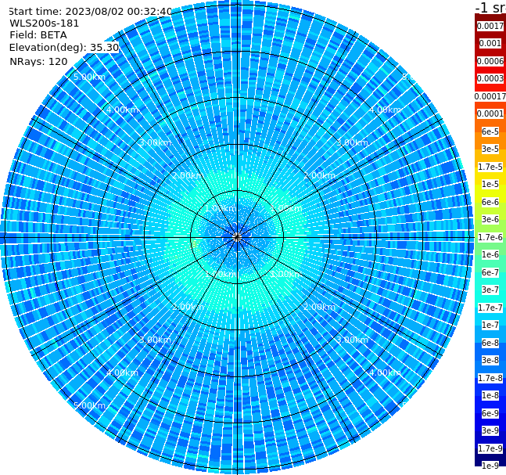This screenshot has width=506, height=475.
Task: Click the 1e-6 colorbar label
Action: pos(490,255)
